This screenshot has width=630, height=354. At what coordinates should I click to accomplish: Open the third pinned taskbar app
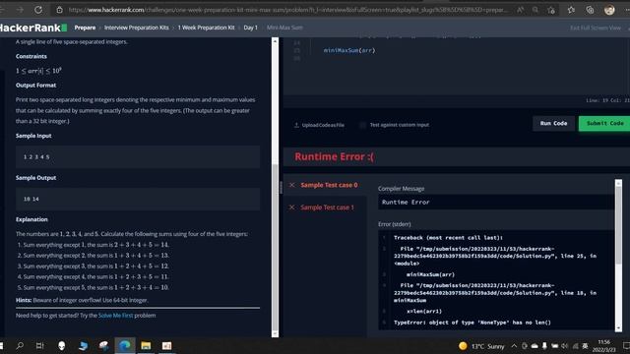coord(103,345)
